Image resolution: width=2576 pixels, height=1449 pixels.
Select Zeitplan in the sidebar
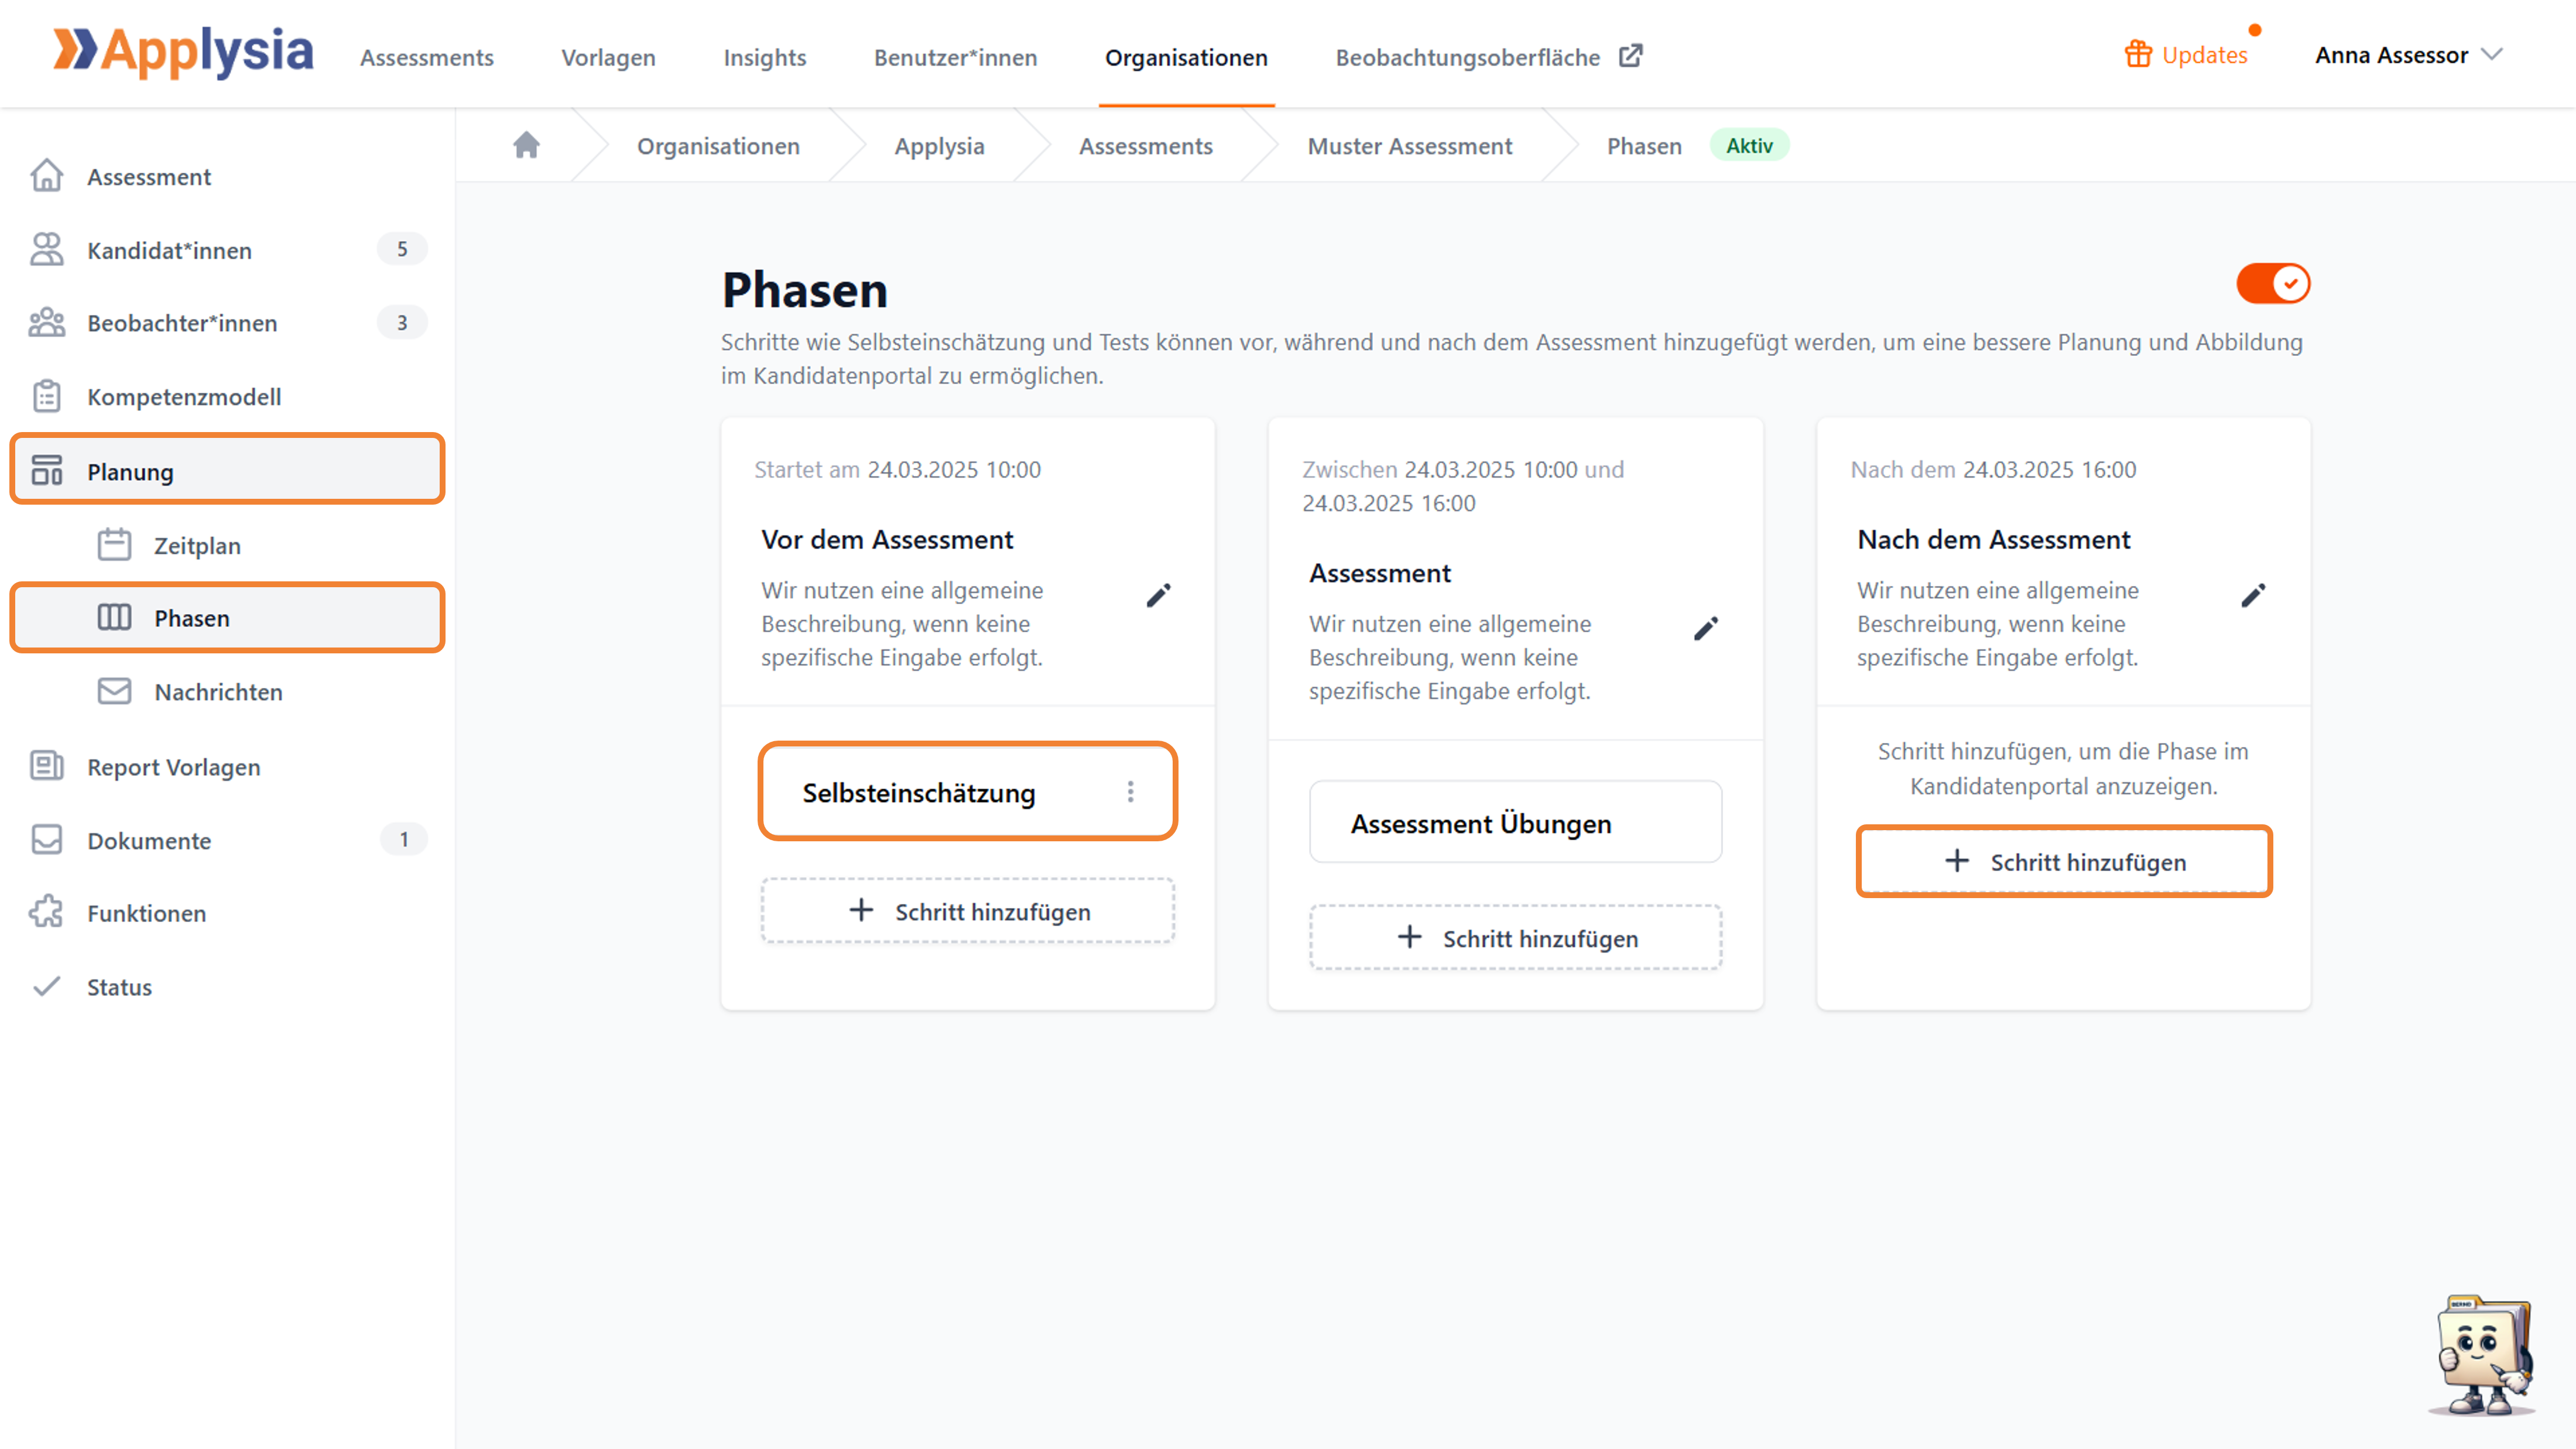click(x=227, y=545)
